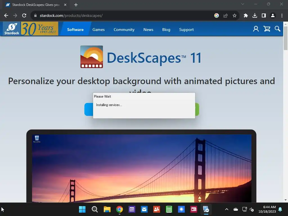Show hidden tray icons chevron
The image size is (288, 216).
[x=227, y=209]
